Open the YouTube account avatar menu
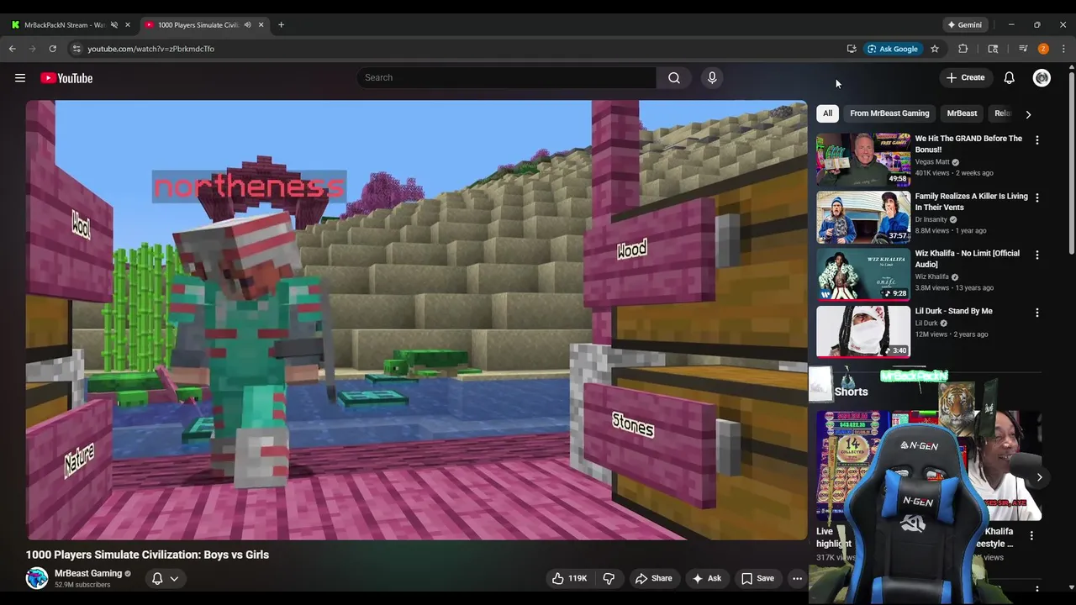The width and height of the screenshot is (1076, 605). 1042,78
